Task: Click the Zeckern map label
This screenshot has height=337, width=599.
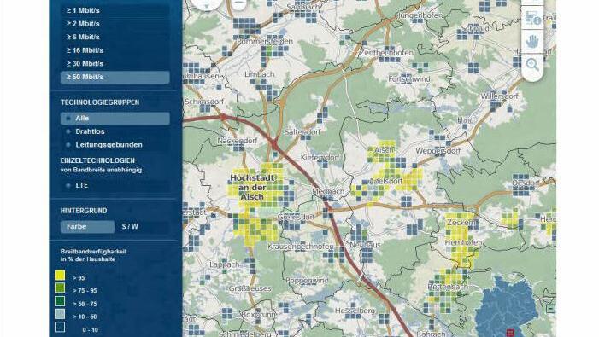Action: 461,223
